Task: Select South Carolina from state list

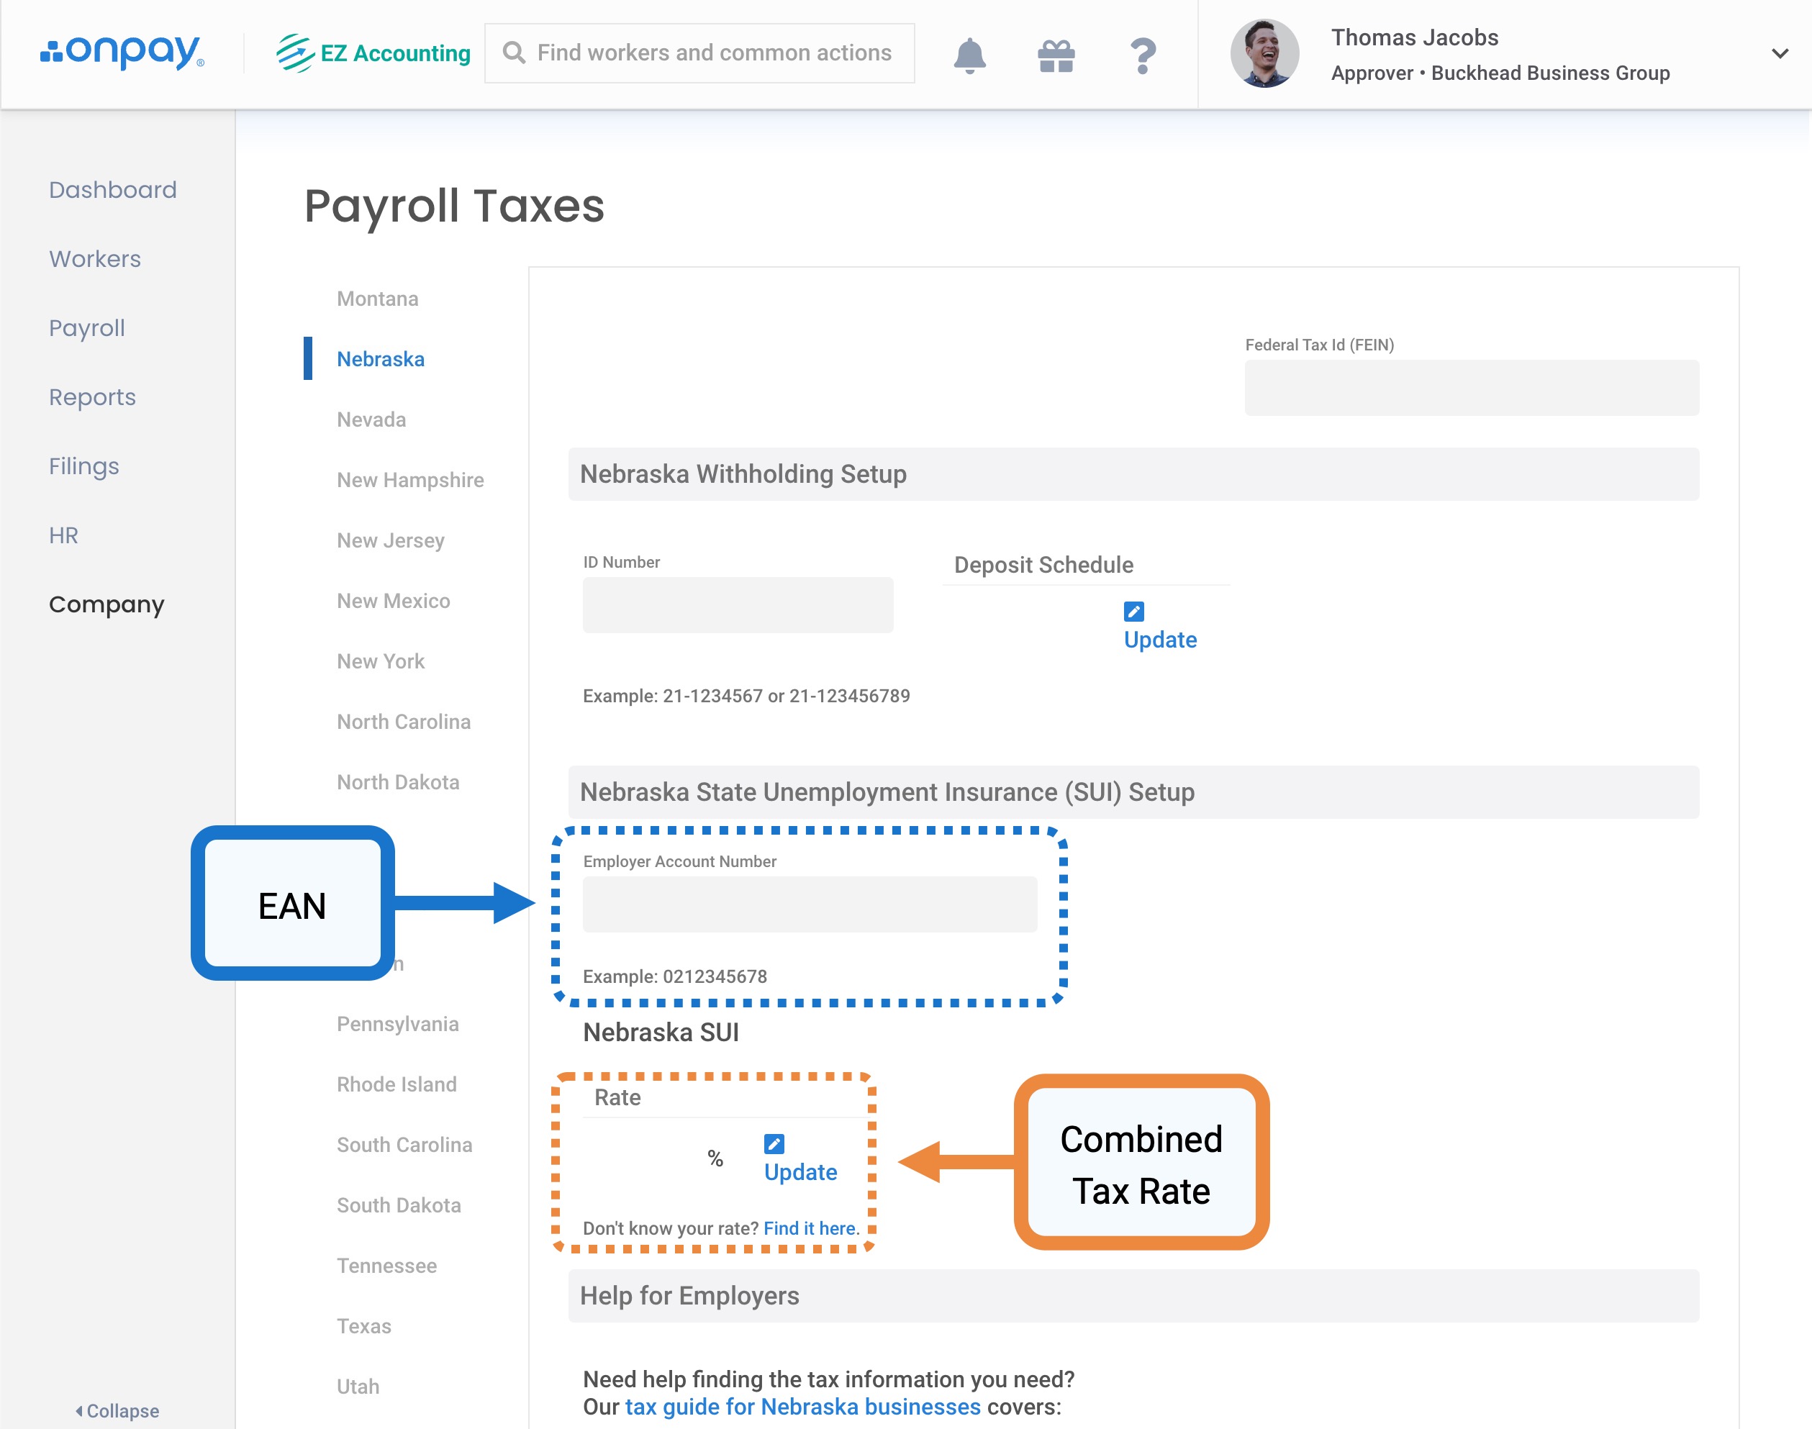Action: (404, 1145)
